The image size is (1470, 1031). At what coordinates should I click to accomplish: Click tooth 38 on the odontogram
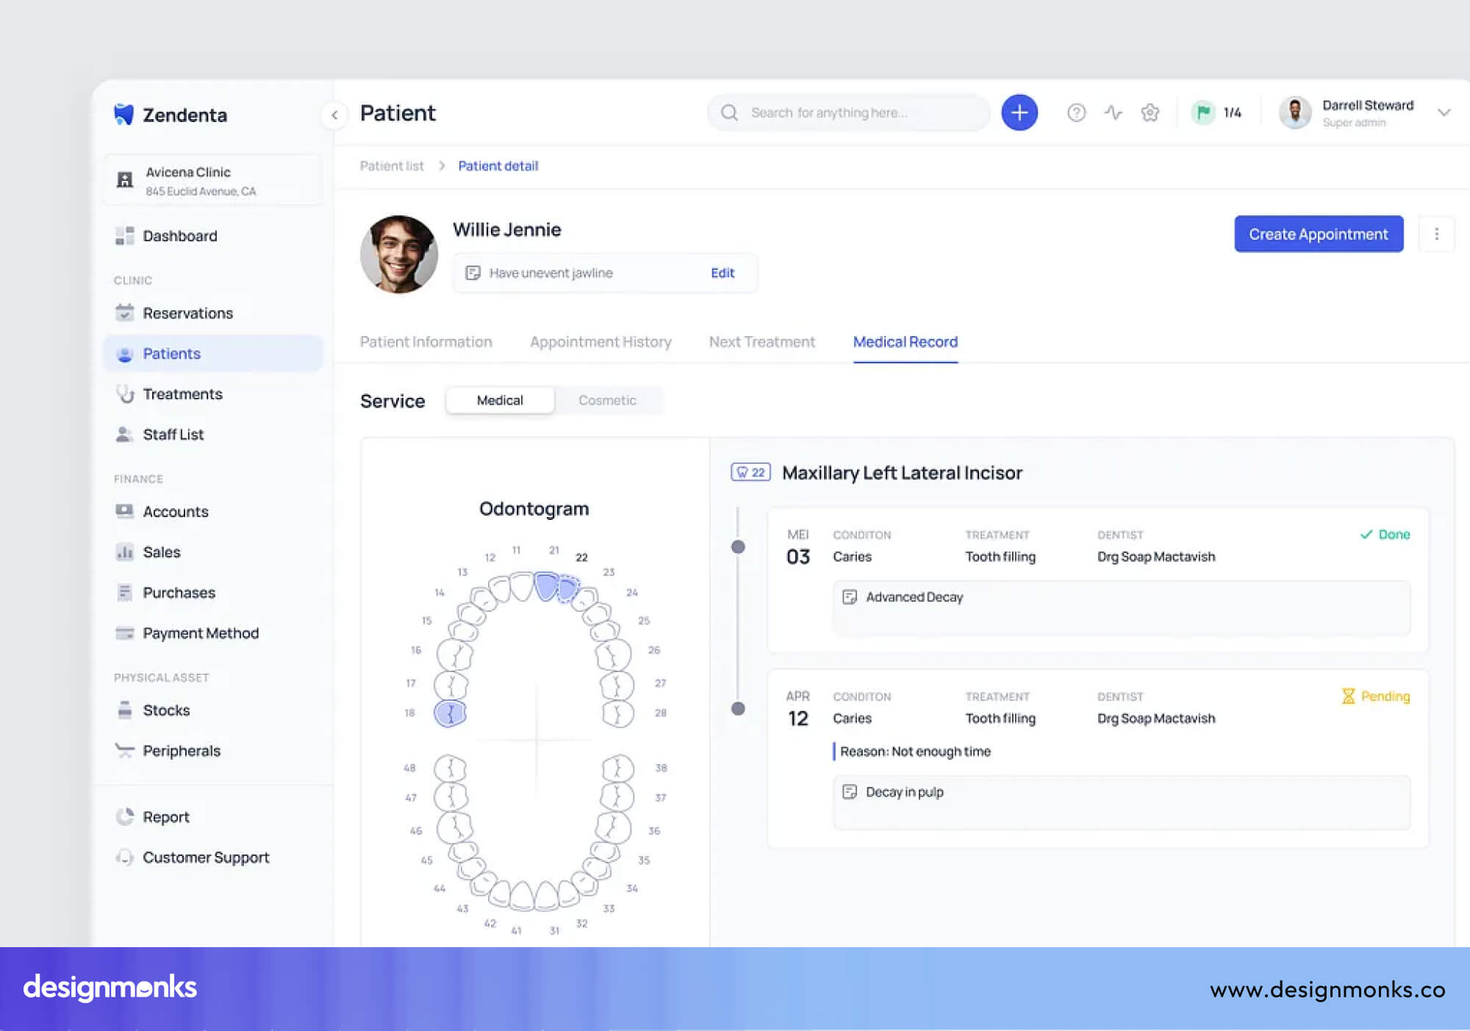[618, 768]
